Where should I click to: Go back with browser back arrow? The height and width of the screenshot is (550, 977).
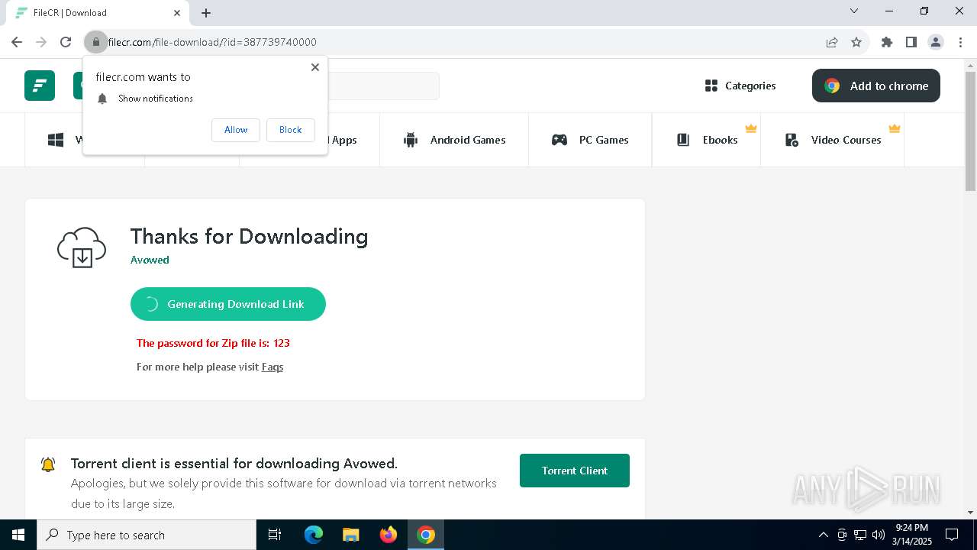pyautogui.click(x=17, y=42)
